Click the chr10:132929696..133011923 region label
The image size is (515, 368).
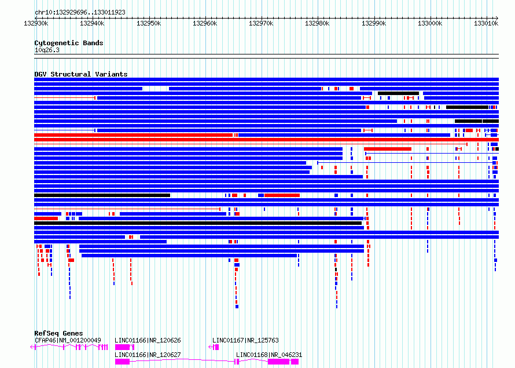[x=80, y=12]
